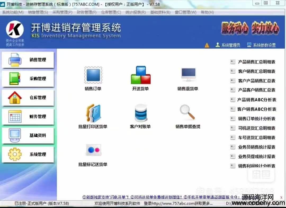
Task: Click the printer icon beside 销售管理
Action: 15,60
